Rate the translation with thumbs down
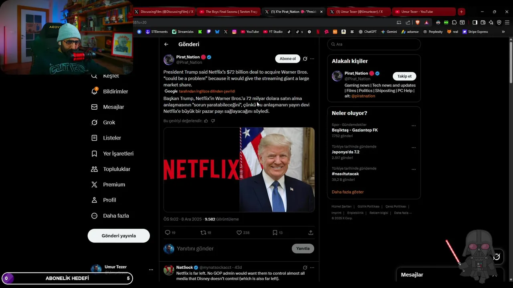The width and height of the screenshot is (513, 288). pyautogui.click(x=213, y=121)
